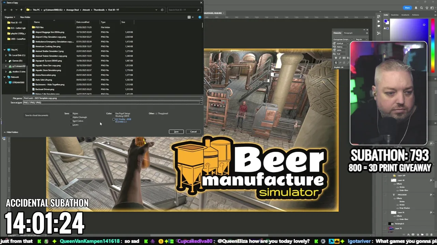Open the Save as type dropdown
This screenshot has height=245, width=437.
click(x=201, y=102)
